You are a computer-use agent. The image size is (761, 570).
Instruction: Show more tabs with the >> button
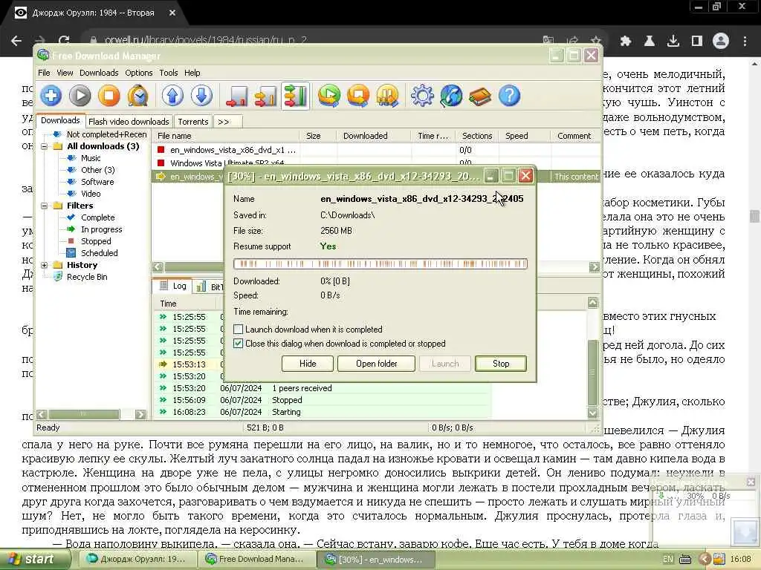(x=227, y=122)
